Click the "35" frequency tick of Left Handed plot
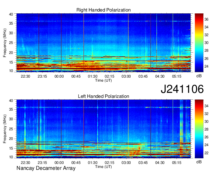 (x=11, y=109)
